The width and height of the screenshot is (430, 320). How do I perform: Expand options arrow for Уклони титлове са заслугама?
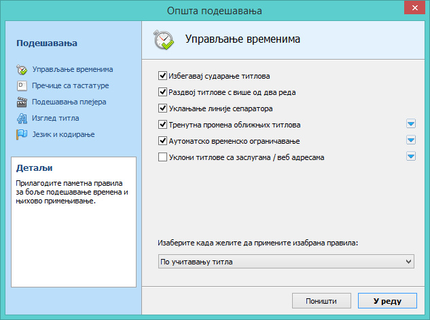point(410,157)
